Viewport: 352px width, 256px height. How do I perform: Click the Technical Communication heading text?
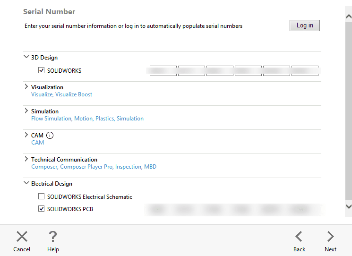tap(64, 160)
